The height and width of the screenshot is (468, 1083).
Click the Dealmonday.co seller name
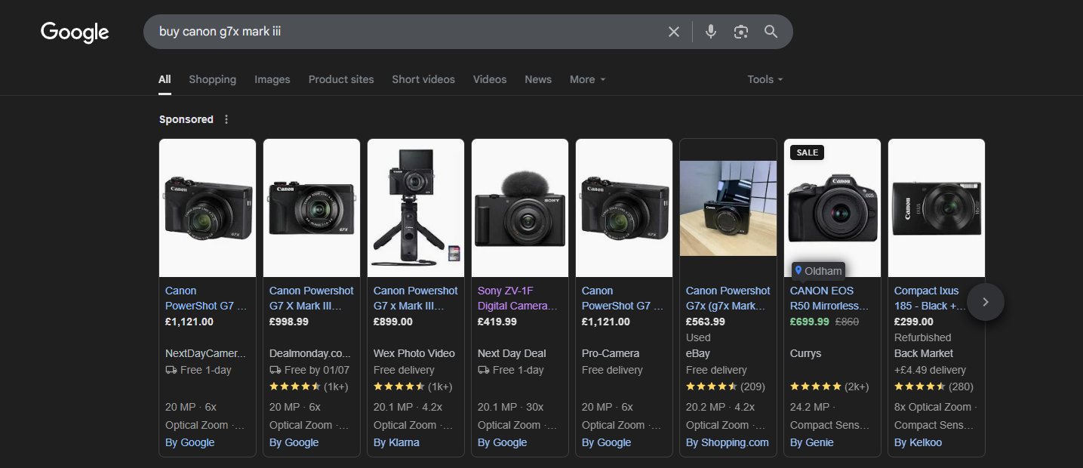point(310,353)
